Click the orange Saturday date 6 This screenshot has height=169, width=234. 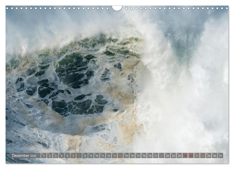(x=73, y=156)
